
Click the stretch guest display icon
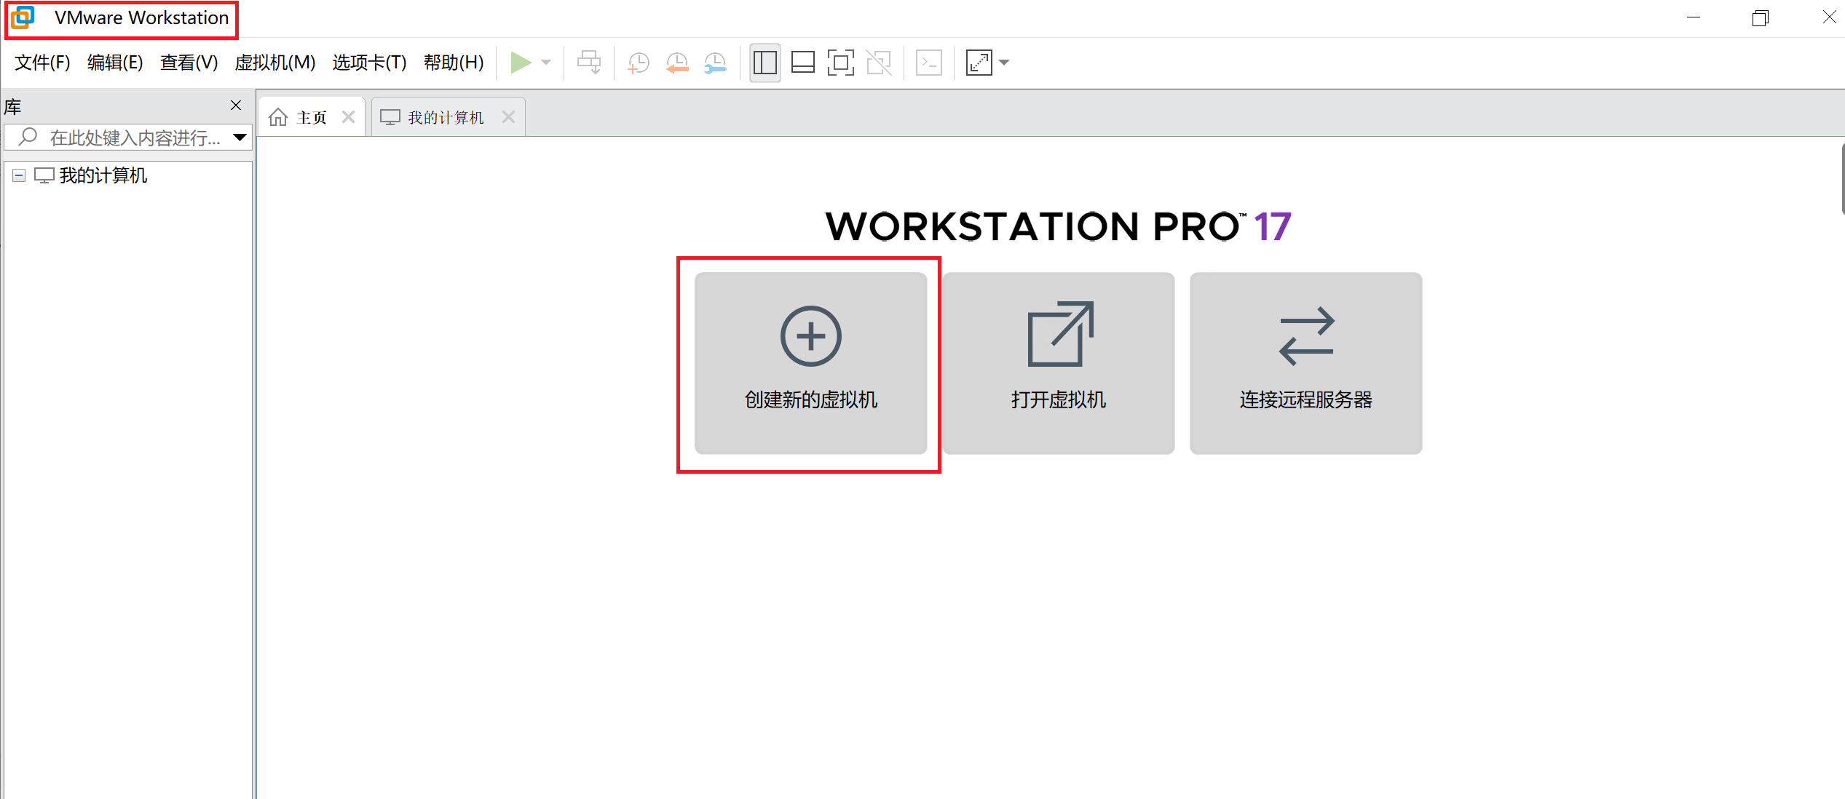coord(979,63)
